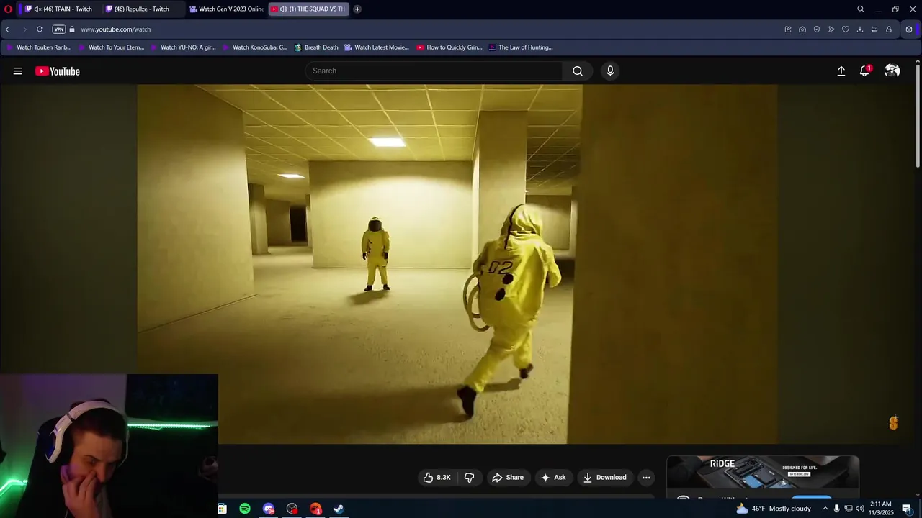Open Opera easy setup sliders icon
The height and width of the screenshot is (518, 922).
[x=874, y=29]
